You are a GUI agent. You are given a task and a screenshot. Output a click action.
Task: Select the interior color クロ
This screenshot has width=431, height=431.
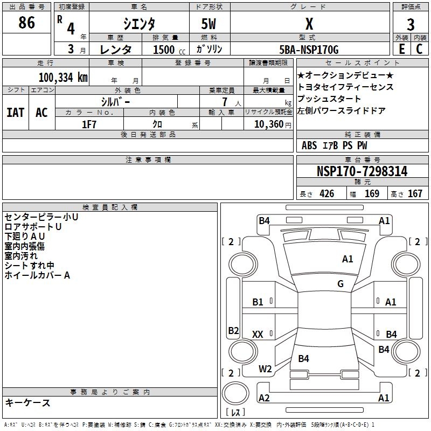[157, 124]
